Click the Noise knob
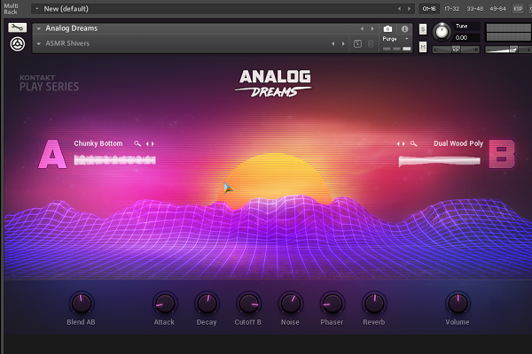Image resolution: width=532 pixels, height=354 pixels. 291,304
